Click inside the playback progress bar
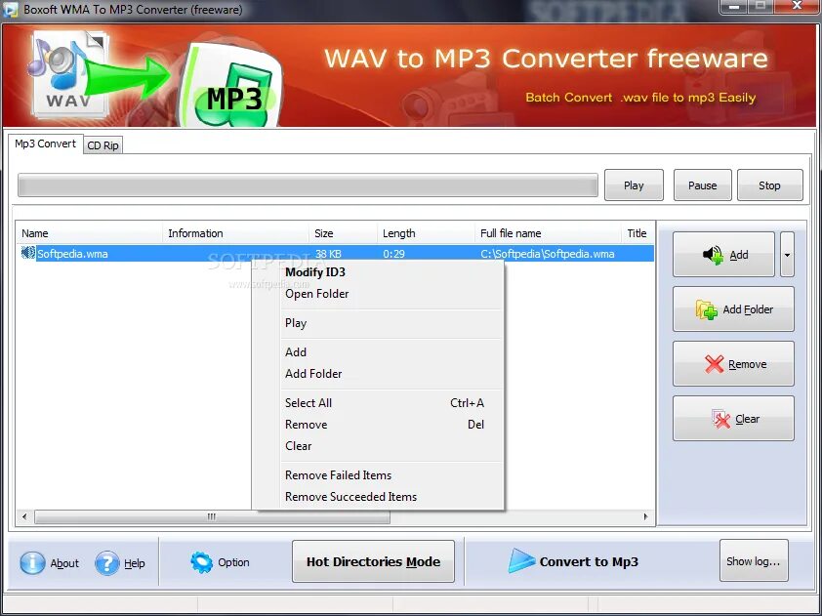822x616 pixels. 308,185
